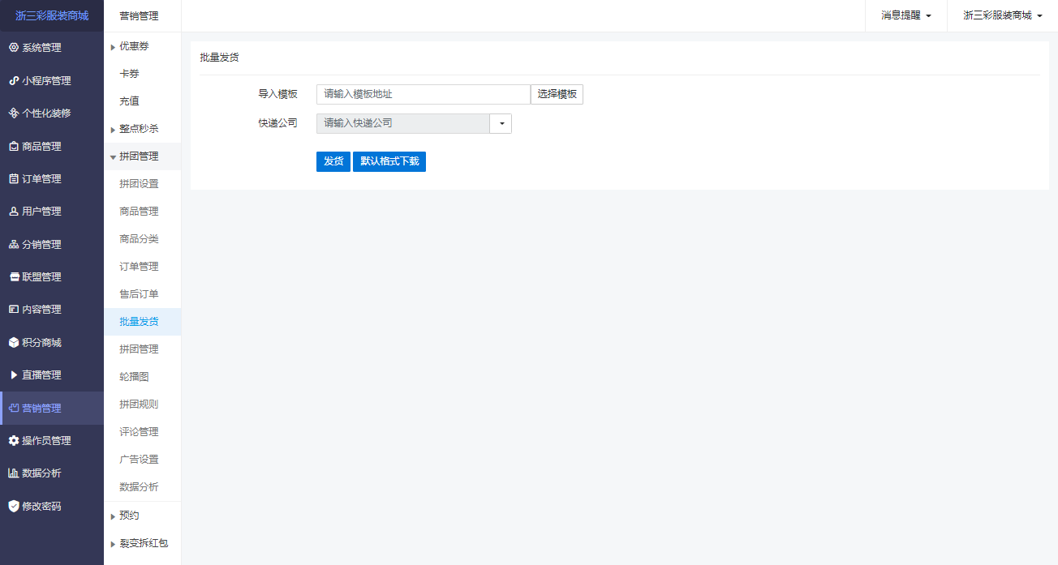The width and height of the screenshot is (1058, 565).
Task: Click the 个性化装修 icon
Action: 13,113
